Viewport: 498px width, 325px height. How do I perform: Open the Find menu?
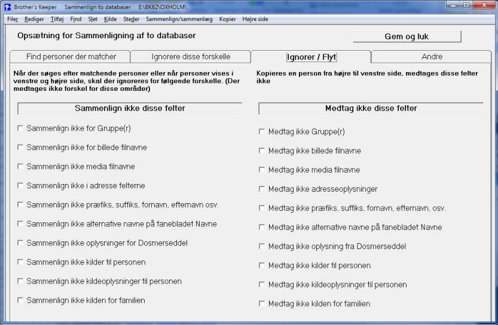coord(76,19)
